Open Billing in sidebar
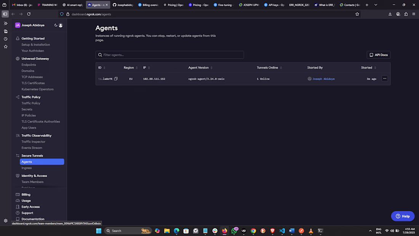Image resolution: width=419 pixels, height=236 pixels. click(x=26, y=194)
